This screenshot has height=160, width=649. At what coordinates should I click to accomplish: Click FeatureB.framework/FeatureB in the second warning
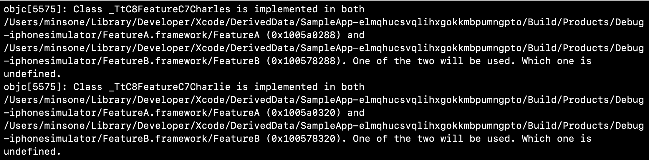[x=181, y=139]
